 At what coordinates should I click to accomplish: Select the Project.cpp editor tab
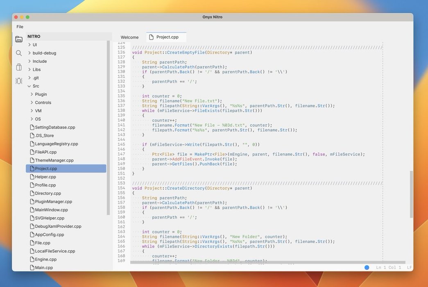pyautogui.click(x=166, y=37)
